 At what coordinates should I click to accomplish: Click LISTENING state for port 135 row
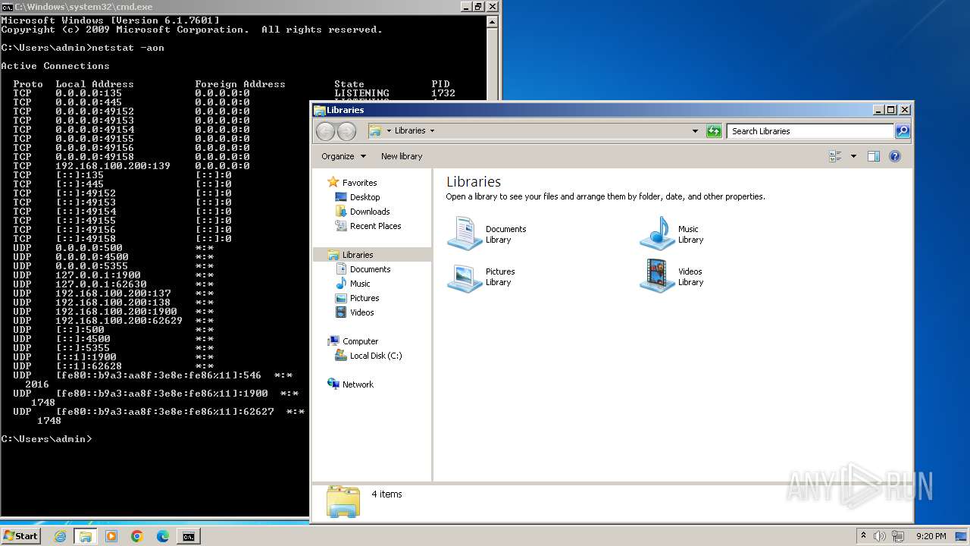pos(361,93)
